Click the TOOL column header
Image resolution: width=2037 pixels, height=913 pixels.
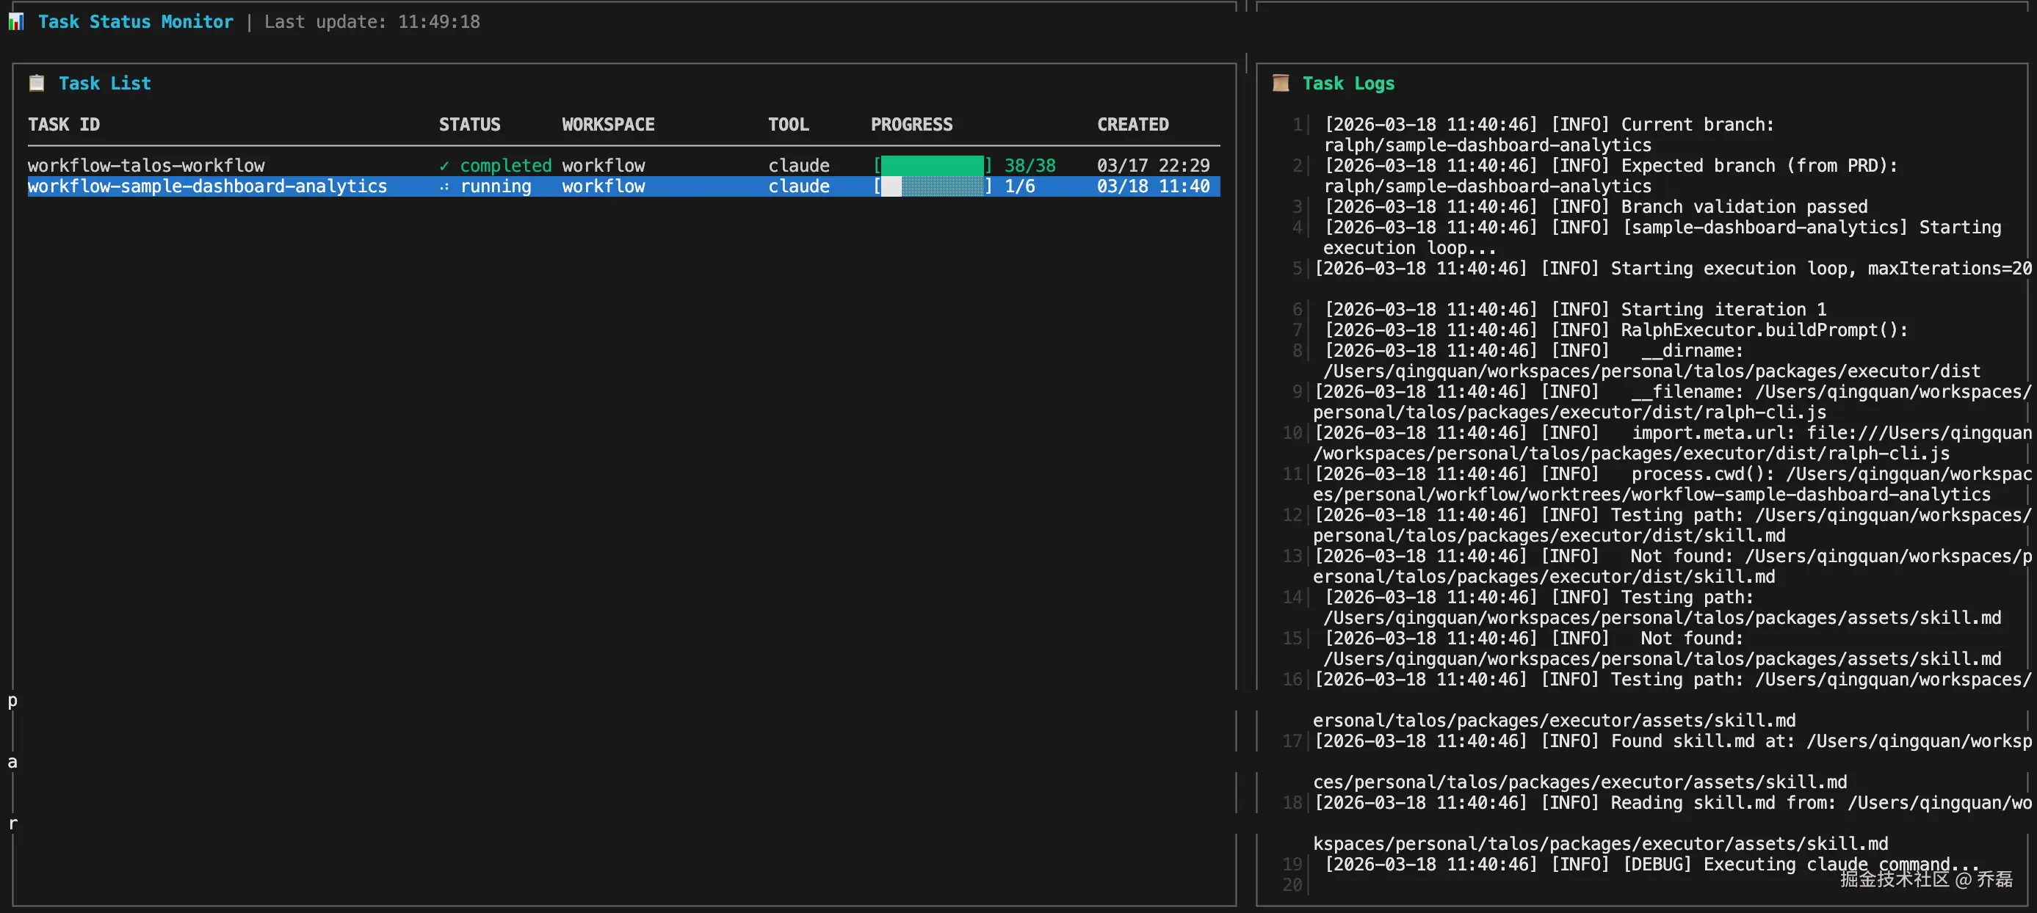pyautogui.click(x=788, y=124)
